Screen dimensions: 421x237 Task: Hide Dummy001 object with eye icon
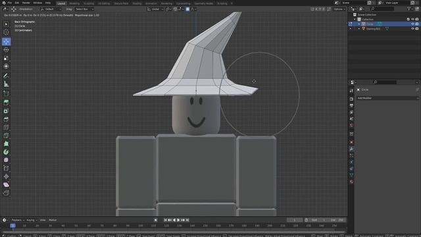pos(412,29)
